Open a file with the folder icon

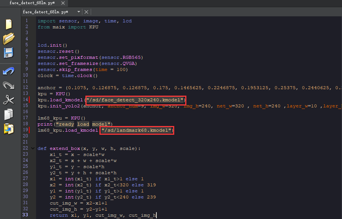pos(8,38)
